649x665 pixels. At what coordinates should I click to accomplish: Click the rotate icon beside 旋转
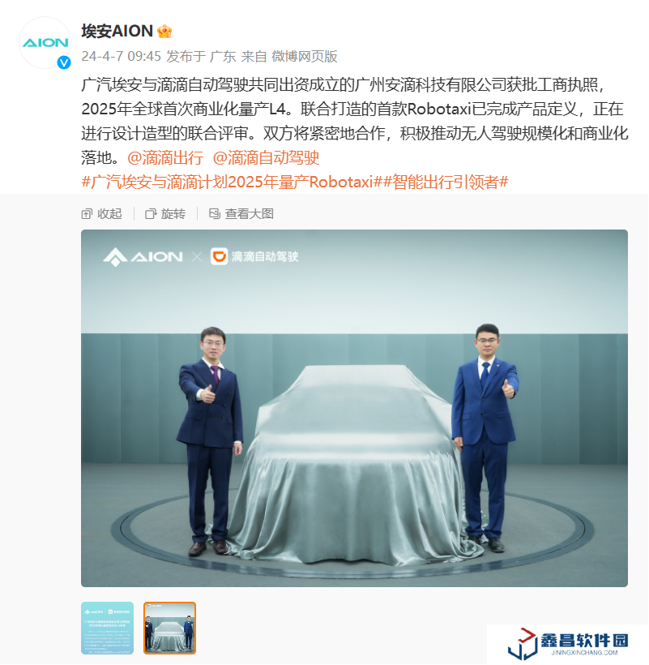click(151, 214)
